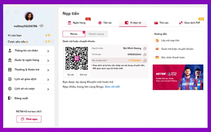Viewport: 211px width, 132px height.
Task: Click the Nạp tiền page heading
Action: [71, 13]
